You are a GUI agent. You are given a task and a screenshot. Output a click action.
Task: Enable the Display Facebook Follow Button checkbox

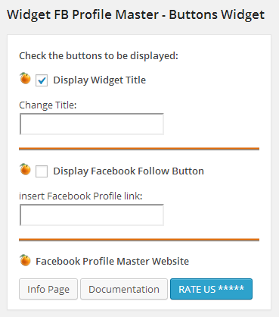click(42, 171)
